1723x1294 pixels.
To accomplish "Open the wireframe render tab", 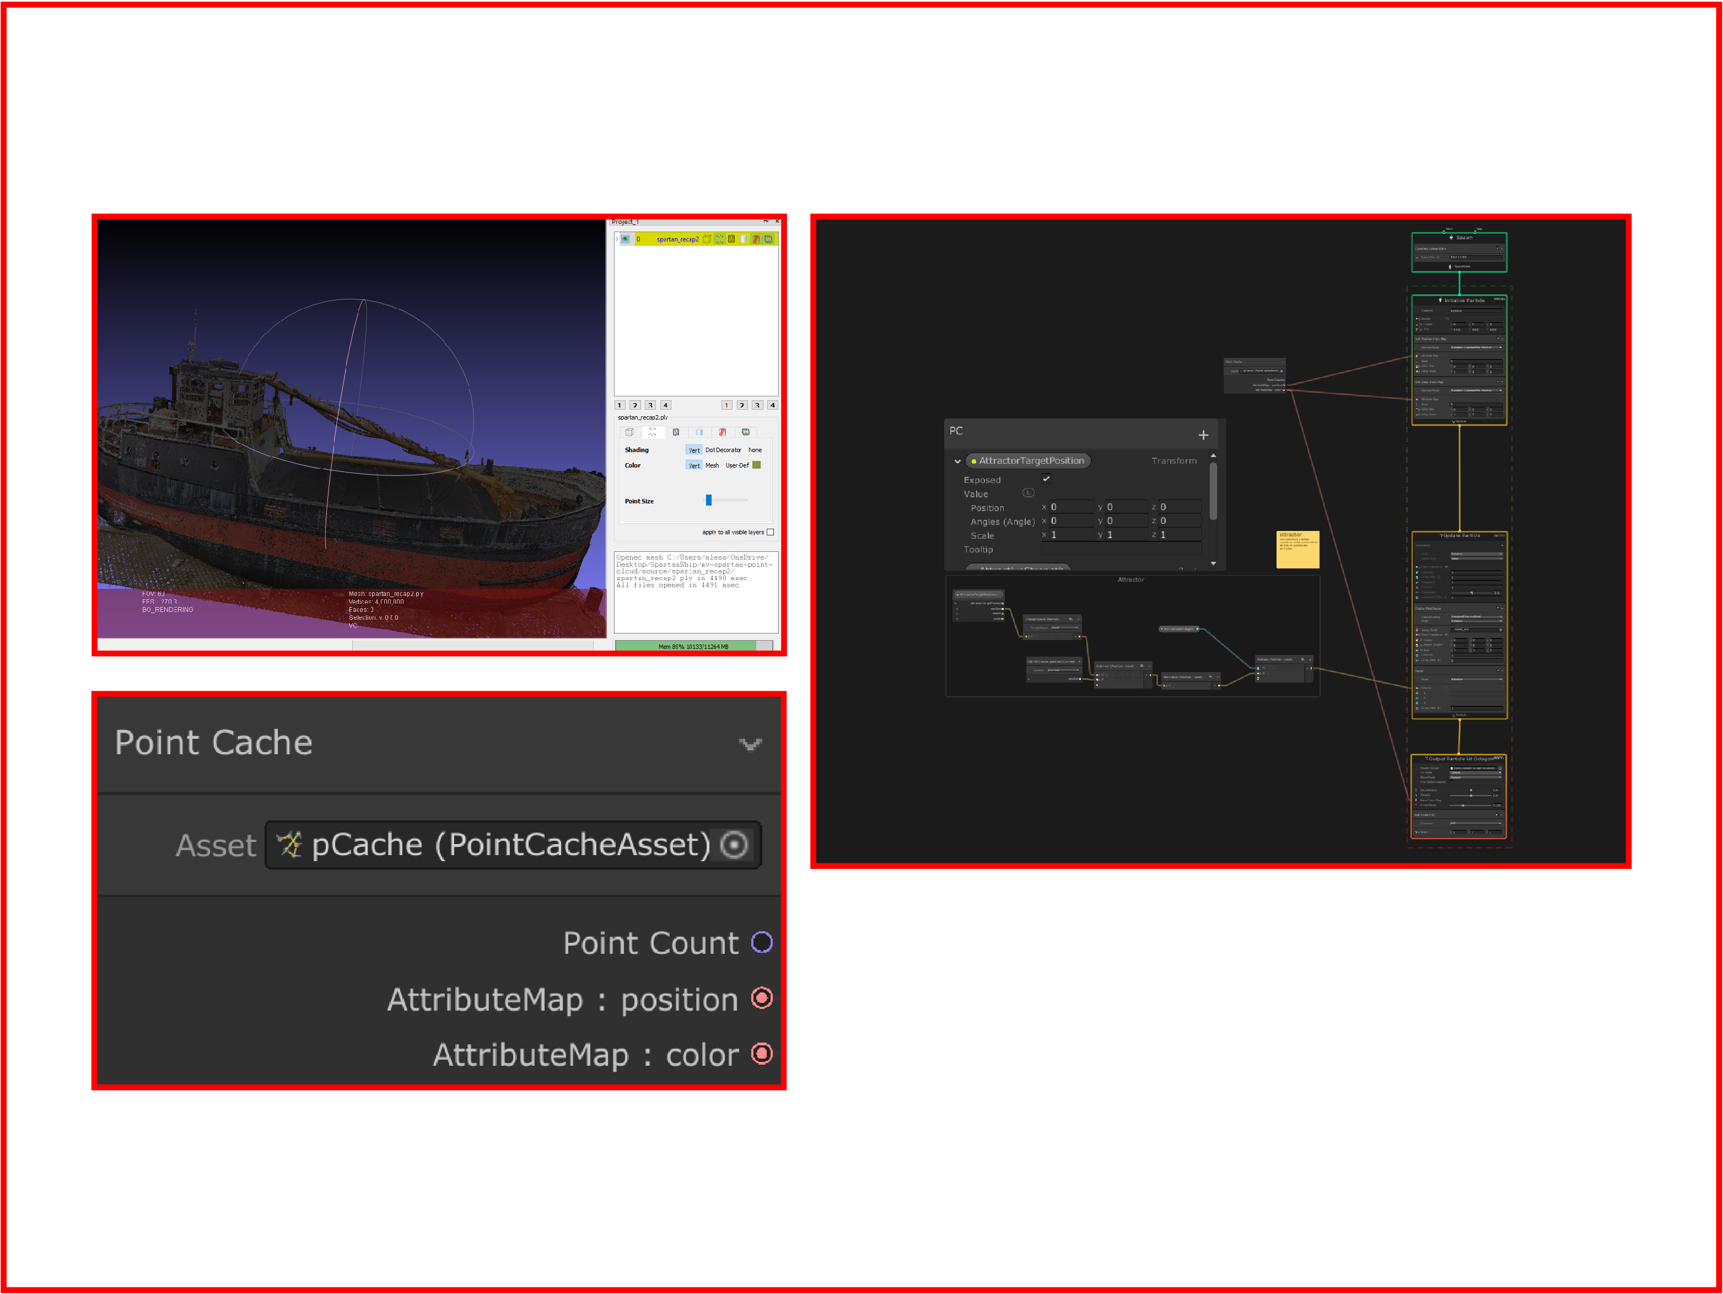I will (676, 432).
